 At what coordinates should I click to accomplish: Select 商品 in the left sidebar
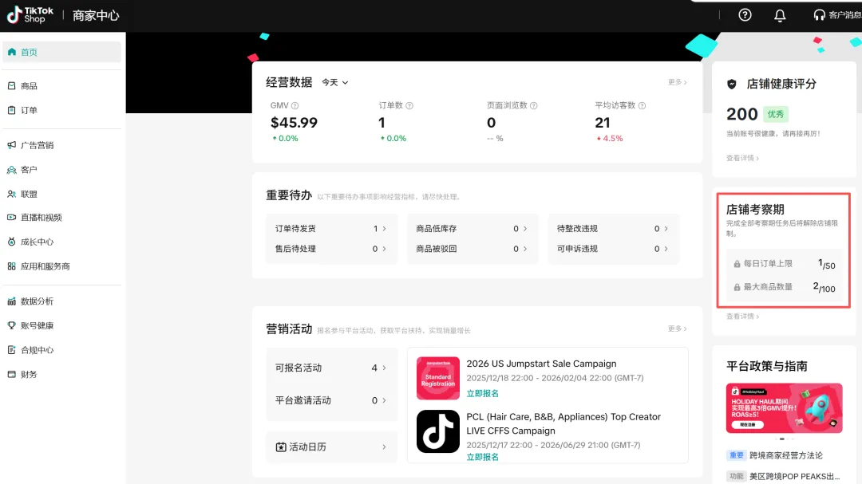[29, 86]
